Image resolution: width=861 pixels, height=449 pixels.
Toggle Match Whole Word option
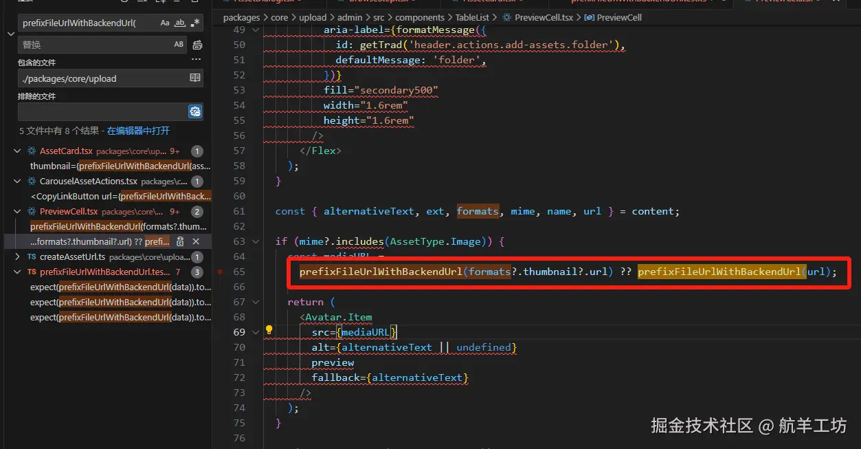point(180,23)
